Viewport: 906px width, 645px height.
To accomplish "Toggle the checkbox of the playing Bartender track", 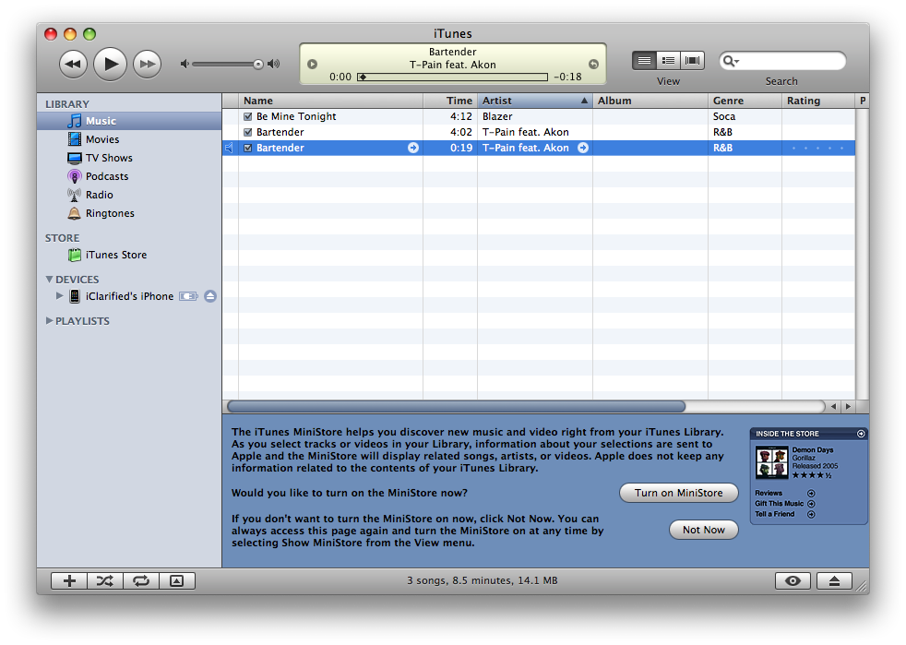I will point(247,149).
